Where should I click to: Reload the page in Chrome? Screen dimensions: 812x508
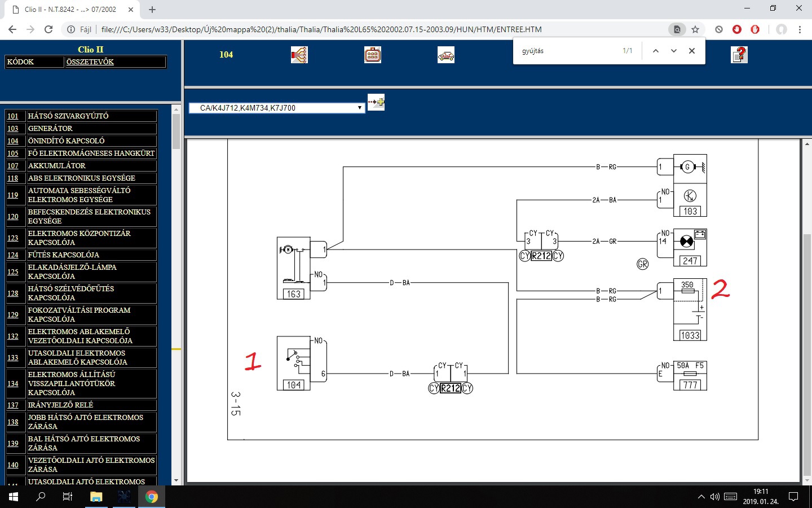[48, 29]
